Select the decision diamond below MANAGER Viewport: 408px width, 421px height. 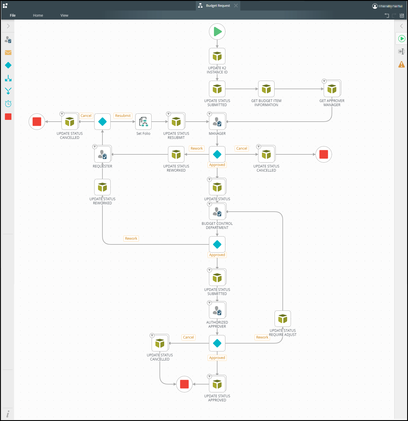coord(217,154)
